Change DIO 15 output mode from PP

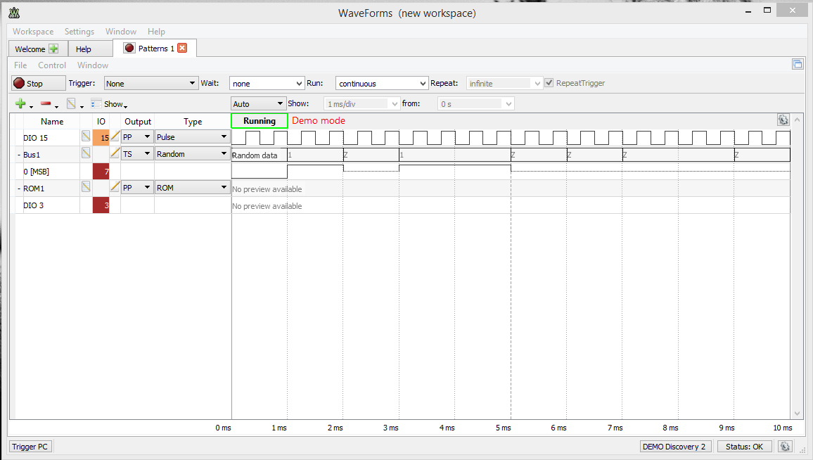pyautogui.click(x=137, y=137)
